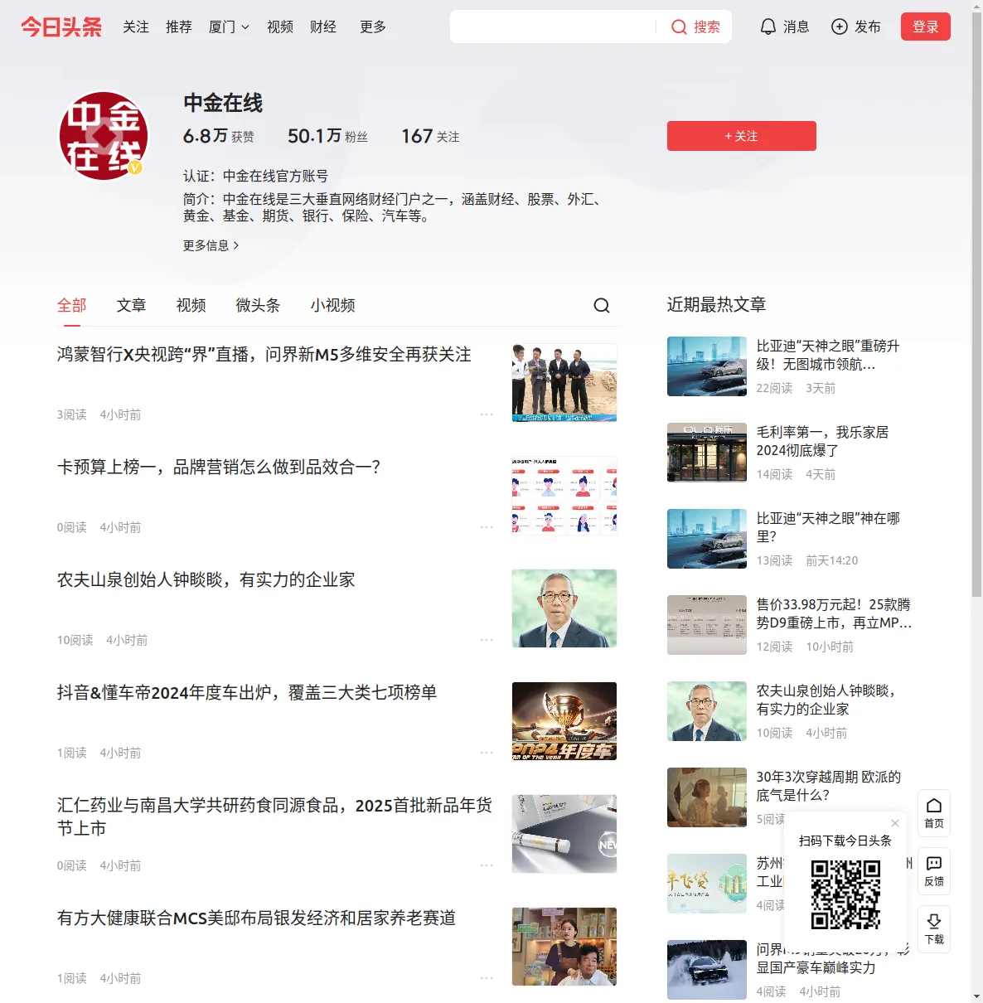Click the 2024年度车 trophy thumbnail
This screenshot has width=983, height=1003.
tap(564, 721)
